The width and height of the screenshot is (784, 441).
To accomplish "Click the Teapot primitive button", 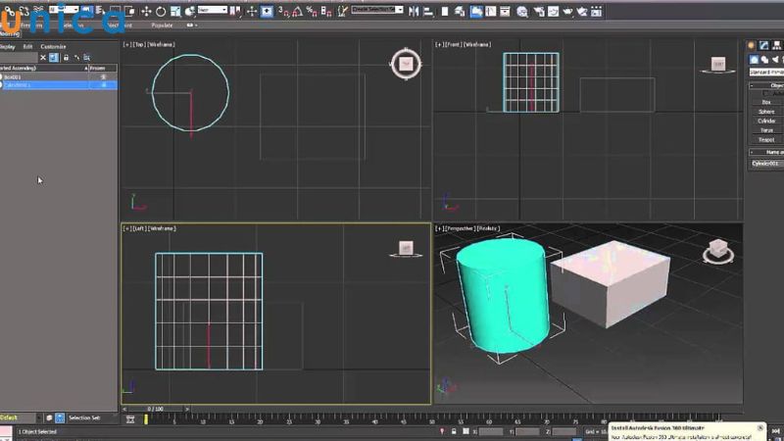I will (x=766, y=139).
